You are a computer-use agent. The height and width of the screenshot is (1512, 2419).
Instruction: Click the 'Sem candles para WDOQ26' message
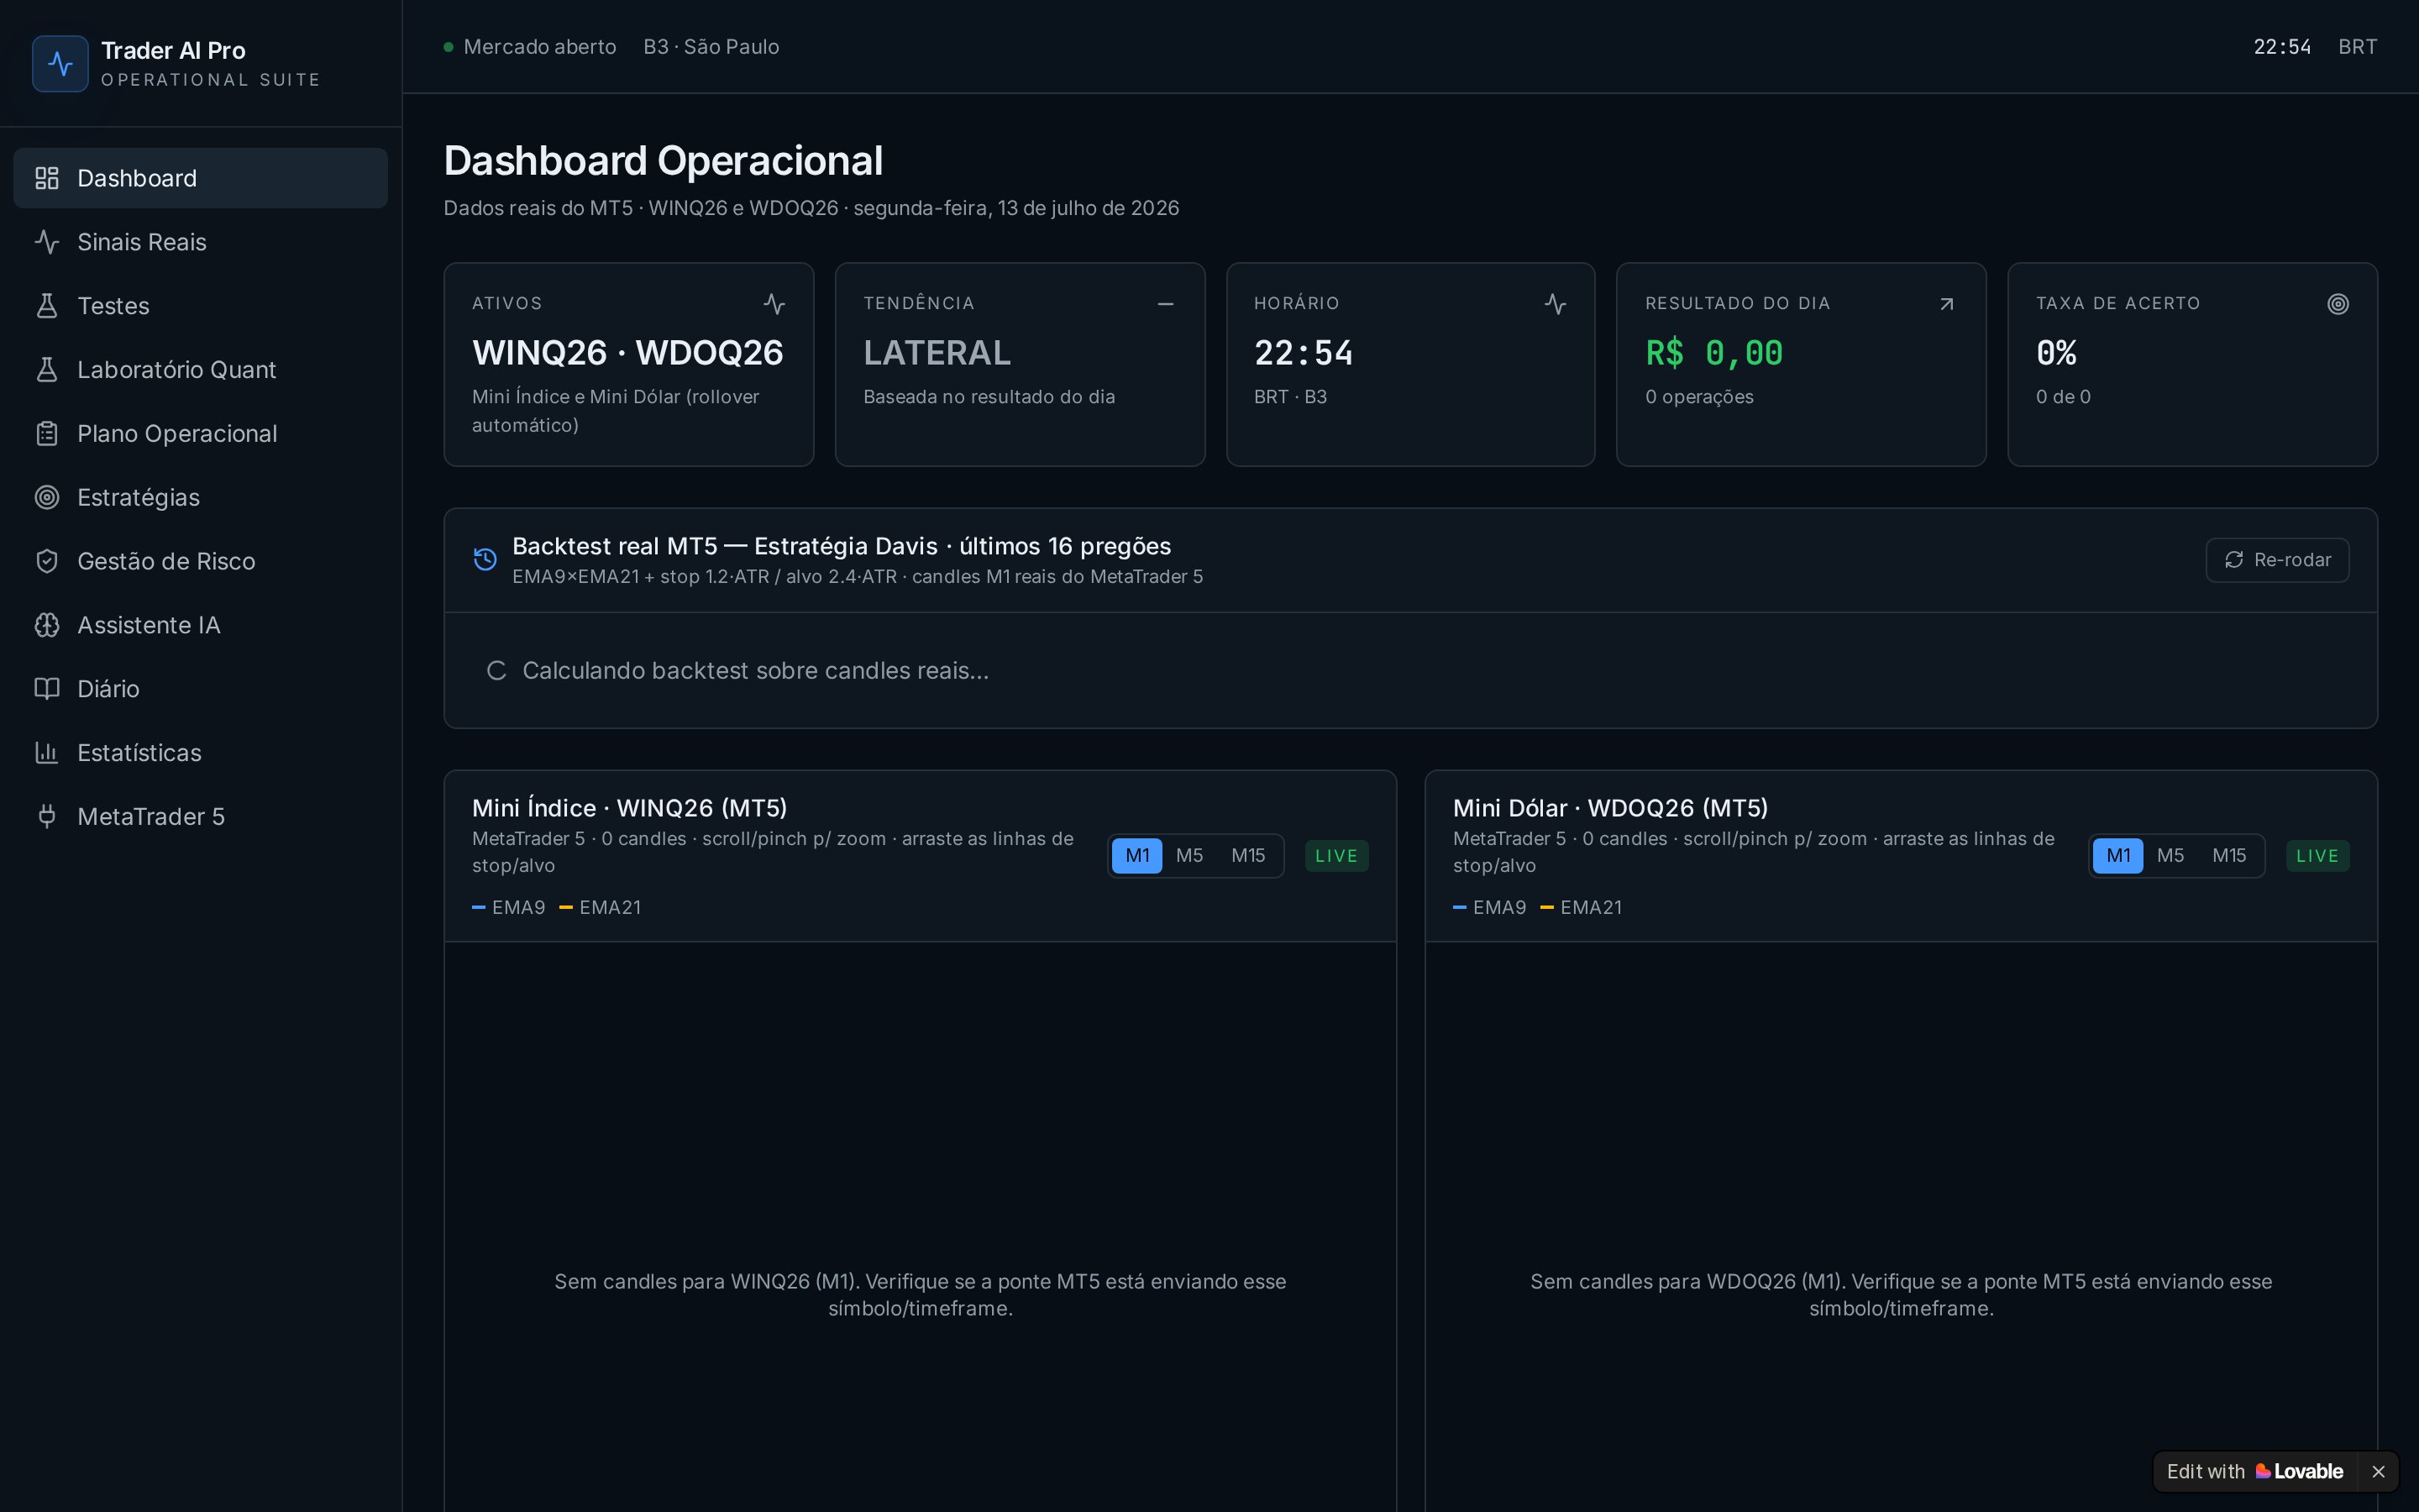(1902, 1295)
